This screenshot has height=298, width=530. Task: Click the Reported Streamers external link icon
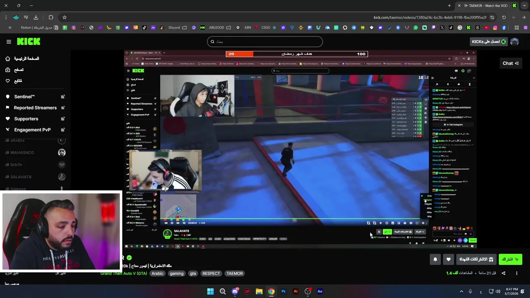point(63,108)
